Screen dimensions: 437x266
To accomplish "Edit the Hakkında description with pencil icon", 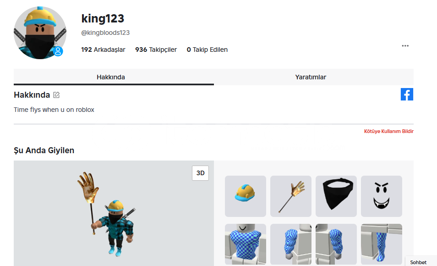I will tap(56, 95).
